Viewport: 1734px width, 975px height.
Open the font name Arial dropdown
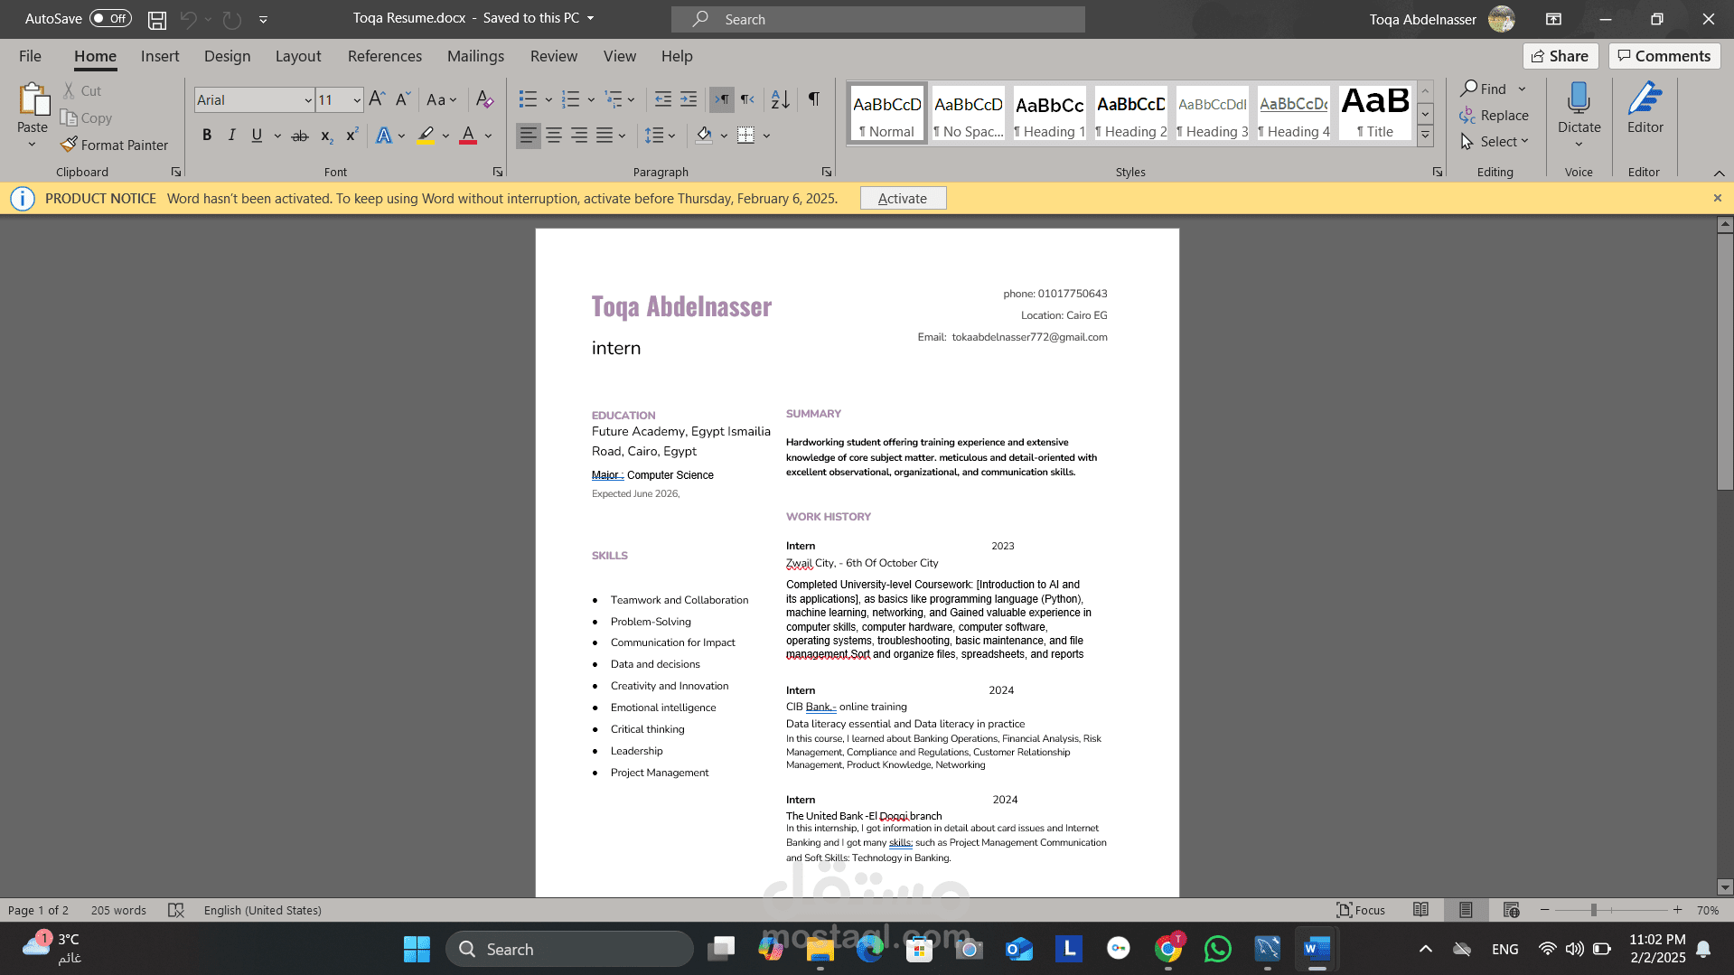(x=308, y=100)
